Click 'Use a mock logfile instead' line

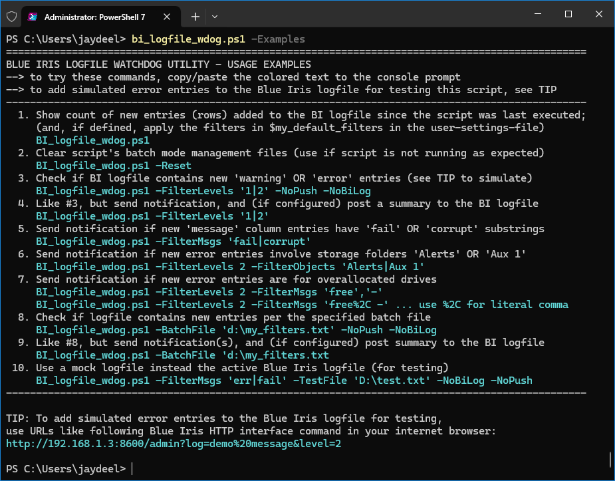[x=243, y=368]
